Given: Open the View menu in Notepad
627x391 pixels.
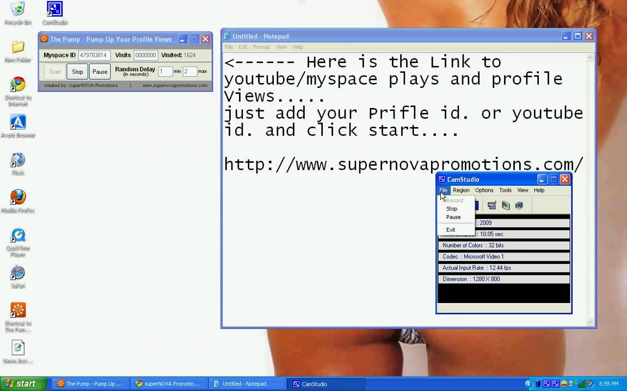Looking at the screenshot, I should [281, 47].
